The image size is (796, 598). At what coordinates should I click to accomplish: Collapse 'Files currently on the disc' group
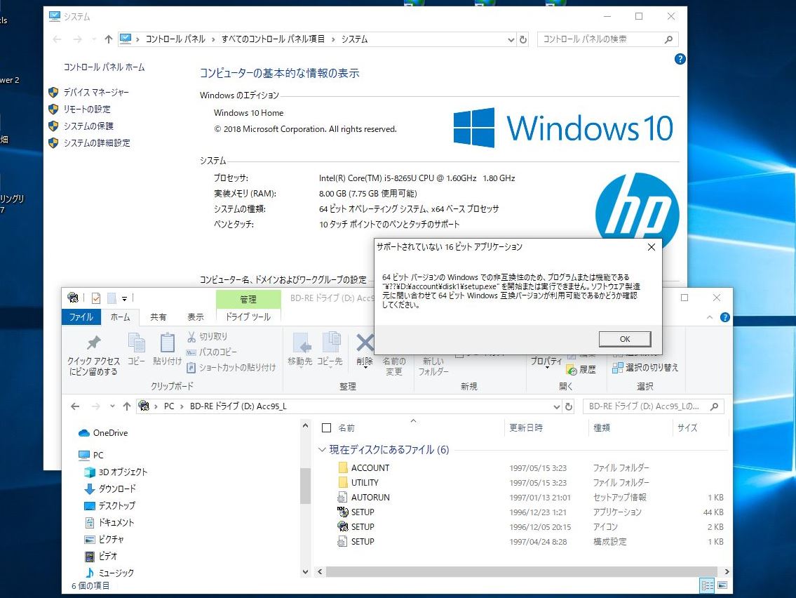click(322, 450)
